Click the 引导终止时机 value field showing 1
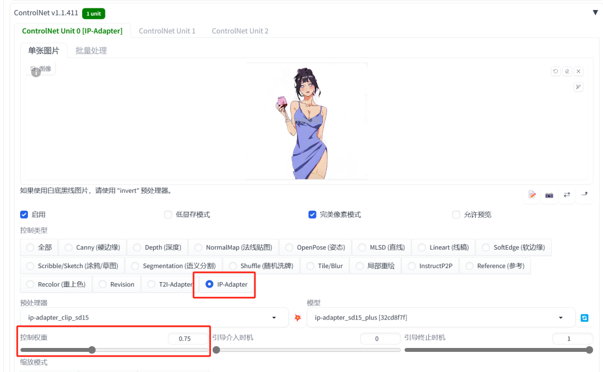 (x=573, y=338)
